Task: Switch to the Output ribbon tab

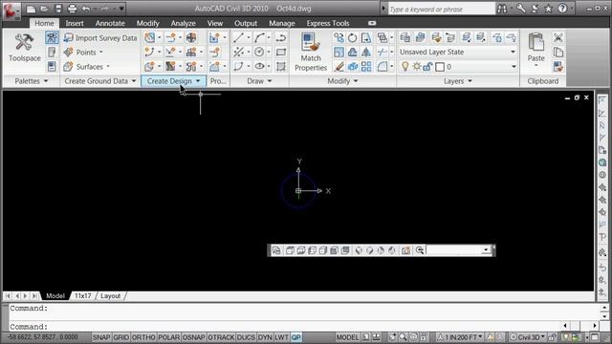Action: (246, 23)
